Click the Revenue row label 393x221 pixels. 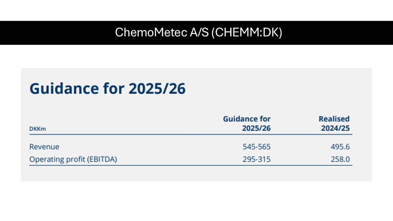coord(44,147)
